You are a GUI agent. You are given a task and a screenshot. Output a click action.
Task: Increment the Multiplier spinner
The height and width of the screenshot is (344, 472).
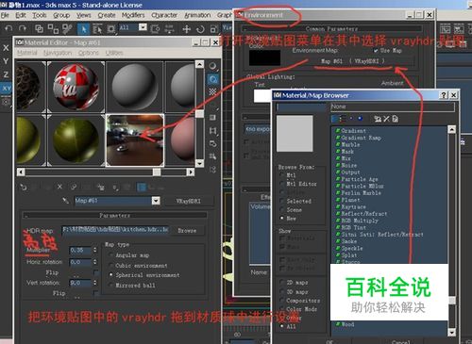(95, 248)
